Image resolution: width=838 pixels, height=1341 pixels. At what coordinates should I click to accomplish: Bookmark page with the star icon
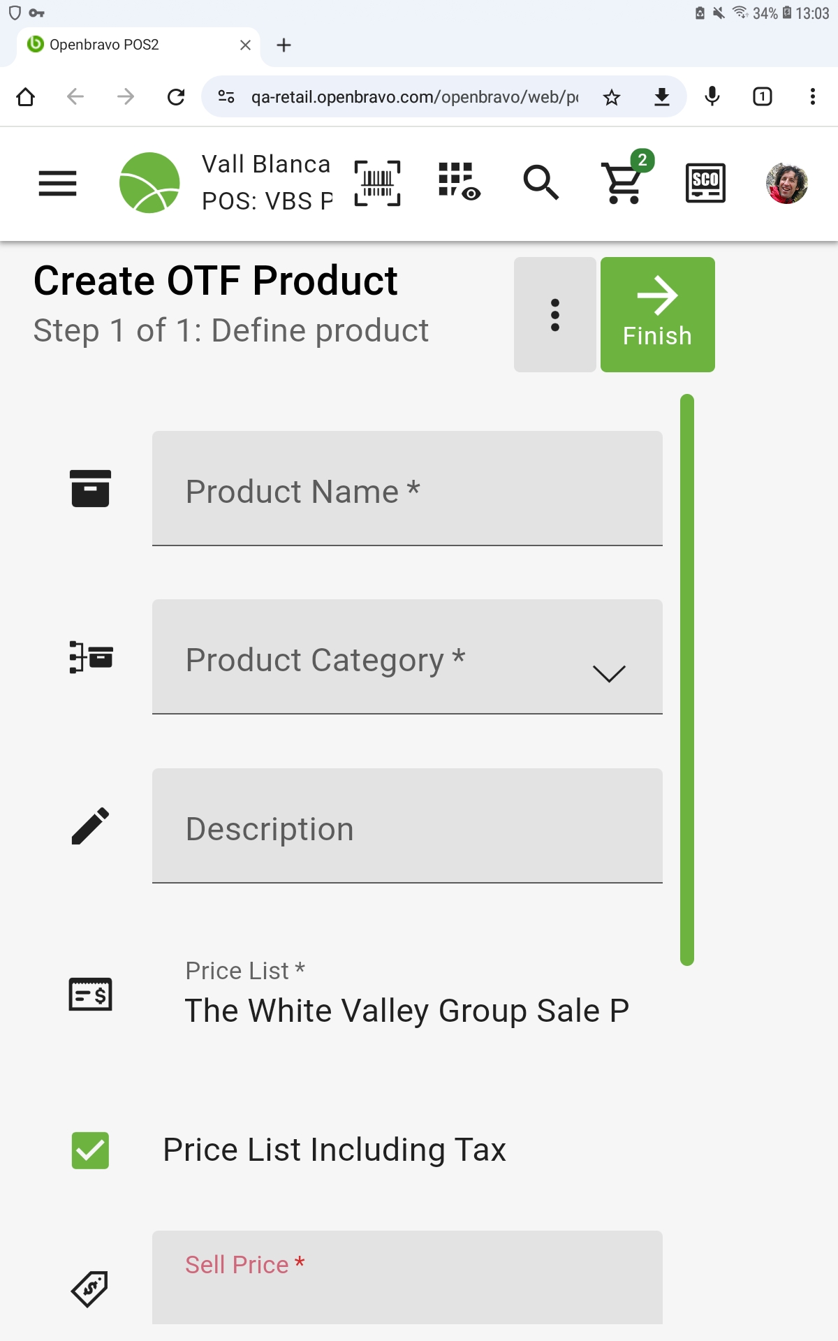point(612,97)
